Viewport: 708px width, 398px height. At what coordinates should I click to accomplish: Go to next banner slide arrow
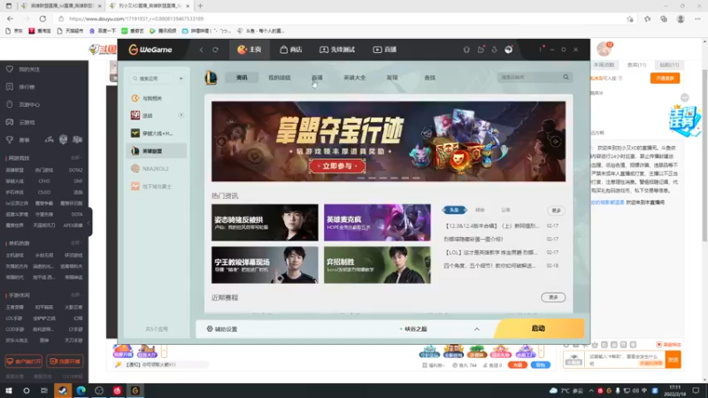click(x=556, y=142)
